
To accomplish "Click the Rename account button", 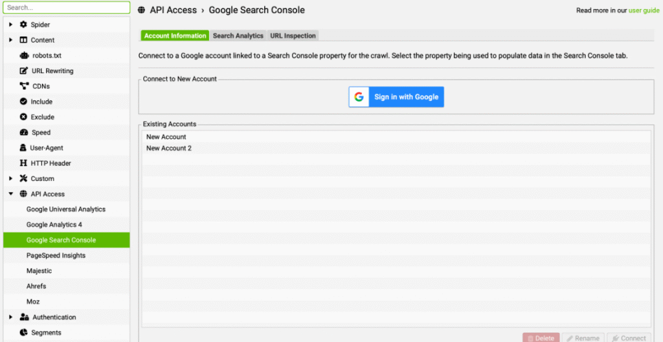I will pos(583,338).
